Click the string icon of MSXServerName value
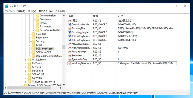The height and width of the screenshot is (98, 193). 70,44
